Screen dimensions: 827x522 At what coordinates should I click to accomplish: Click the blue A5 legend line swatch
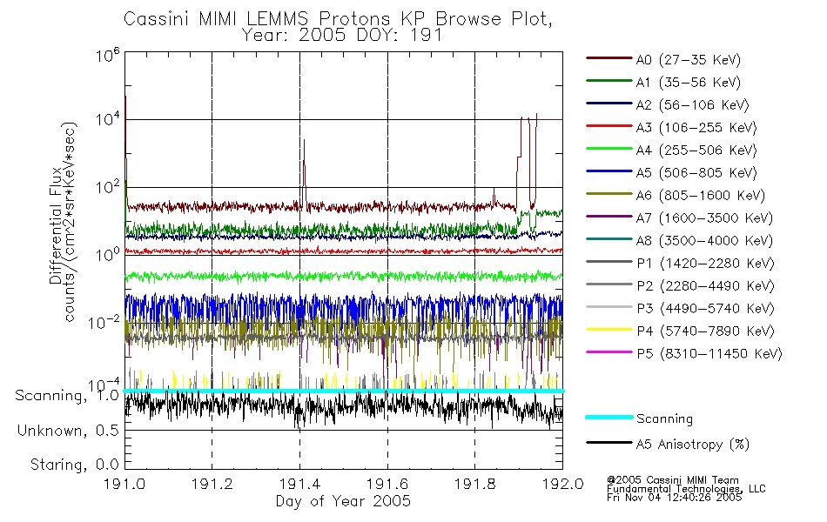[608, 171]
